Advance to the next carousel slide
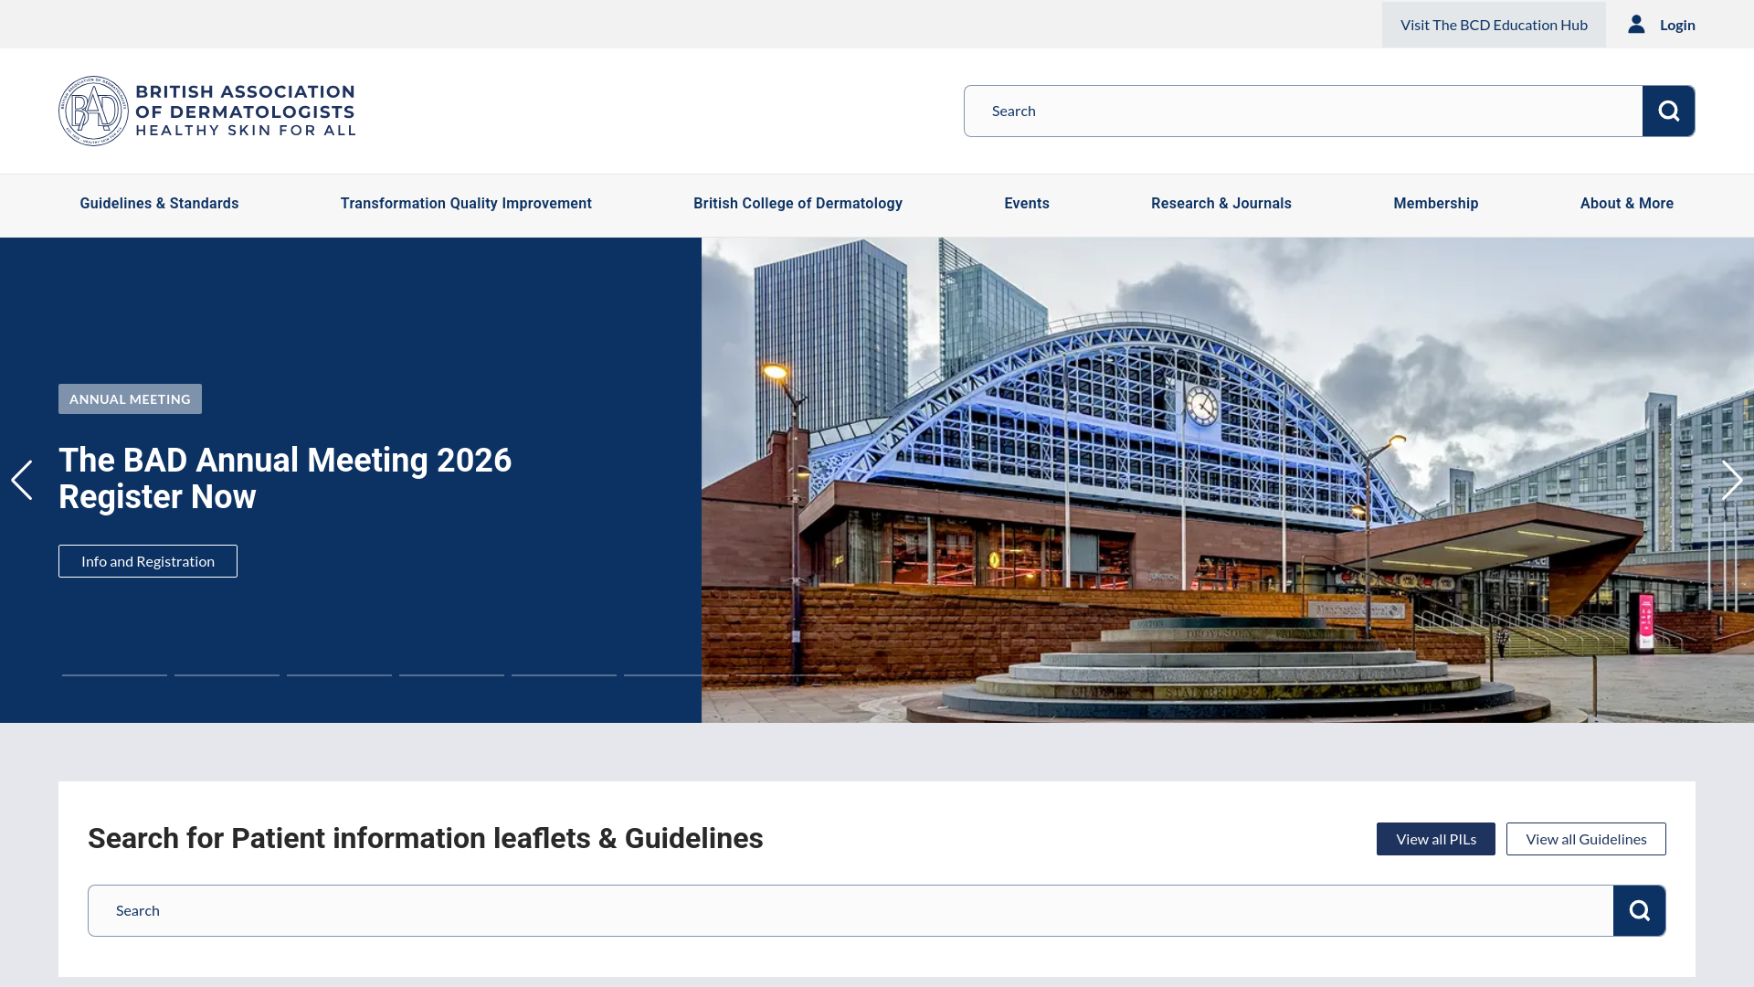This screenshot has height=987, width=1754. click(1731, 480)
